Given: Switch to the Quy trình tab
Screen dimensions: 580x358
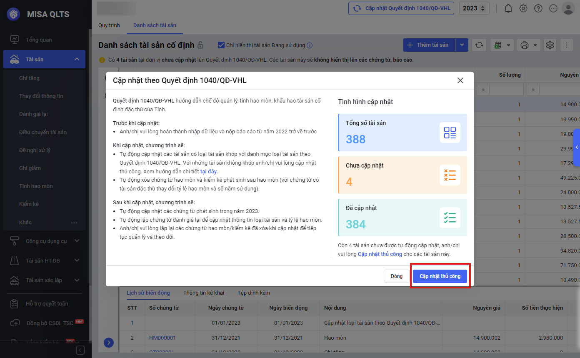Looking at the screenshot, I should point(109,25).
